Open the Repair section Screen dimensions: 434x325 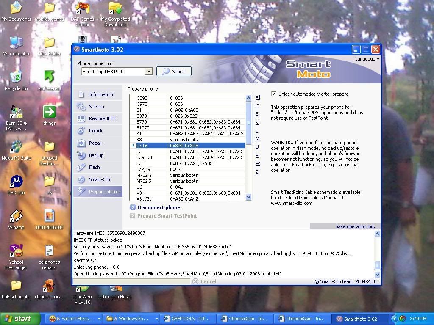point(98,143)
